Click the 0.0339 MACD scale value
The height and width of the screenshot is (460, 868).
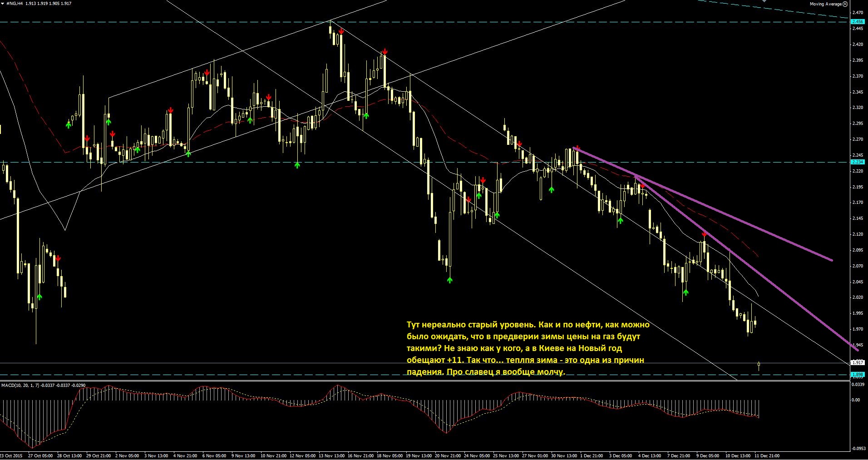(858, 385)
